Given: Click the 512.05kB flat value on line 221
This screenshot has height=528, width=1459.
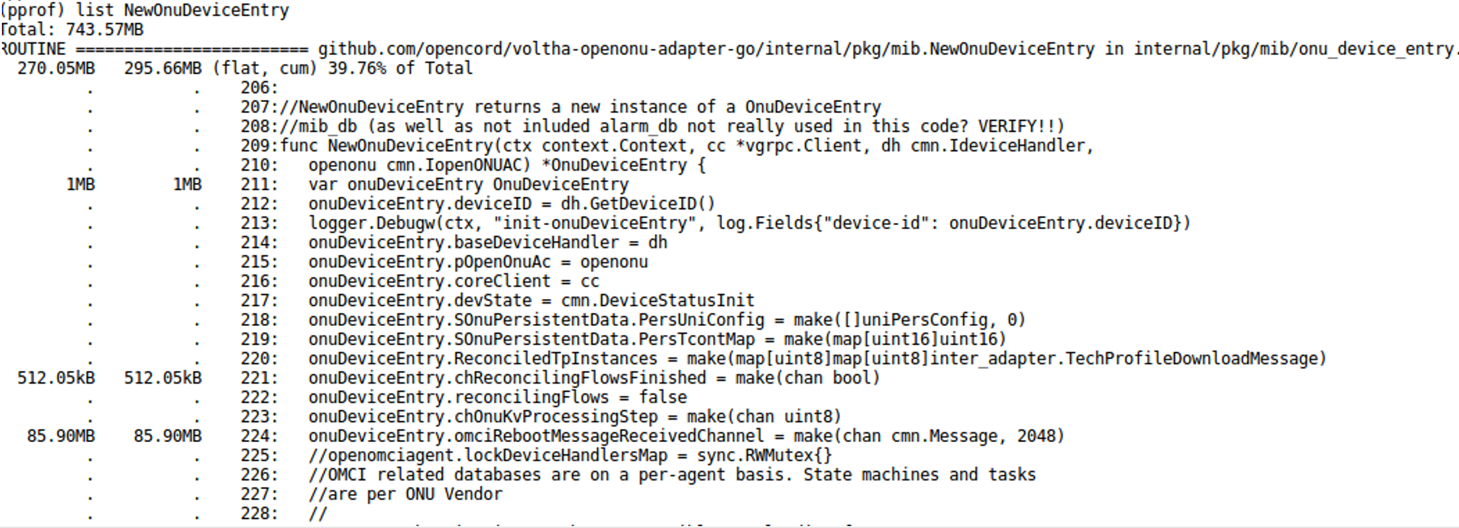Looking at the screenshot, I should click(x=56, y=379).
